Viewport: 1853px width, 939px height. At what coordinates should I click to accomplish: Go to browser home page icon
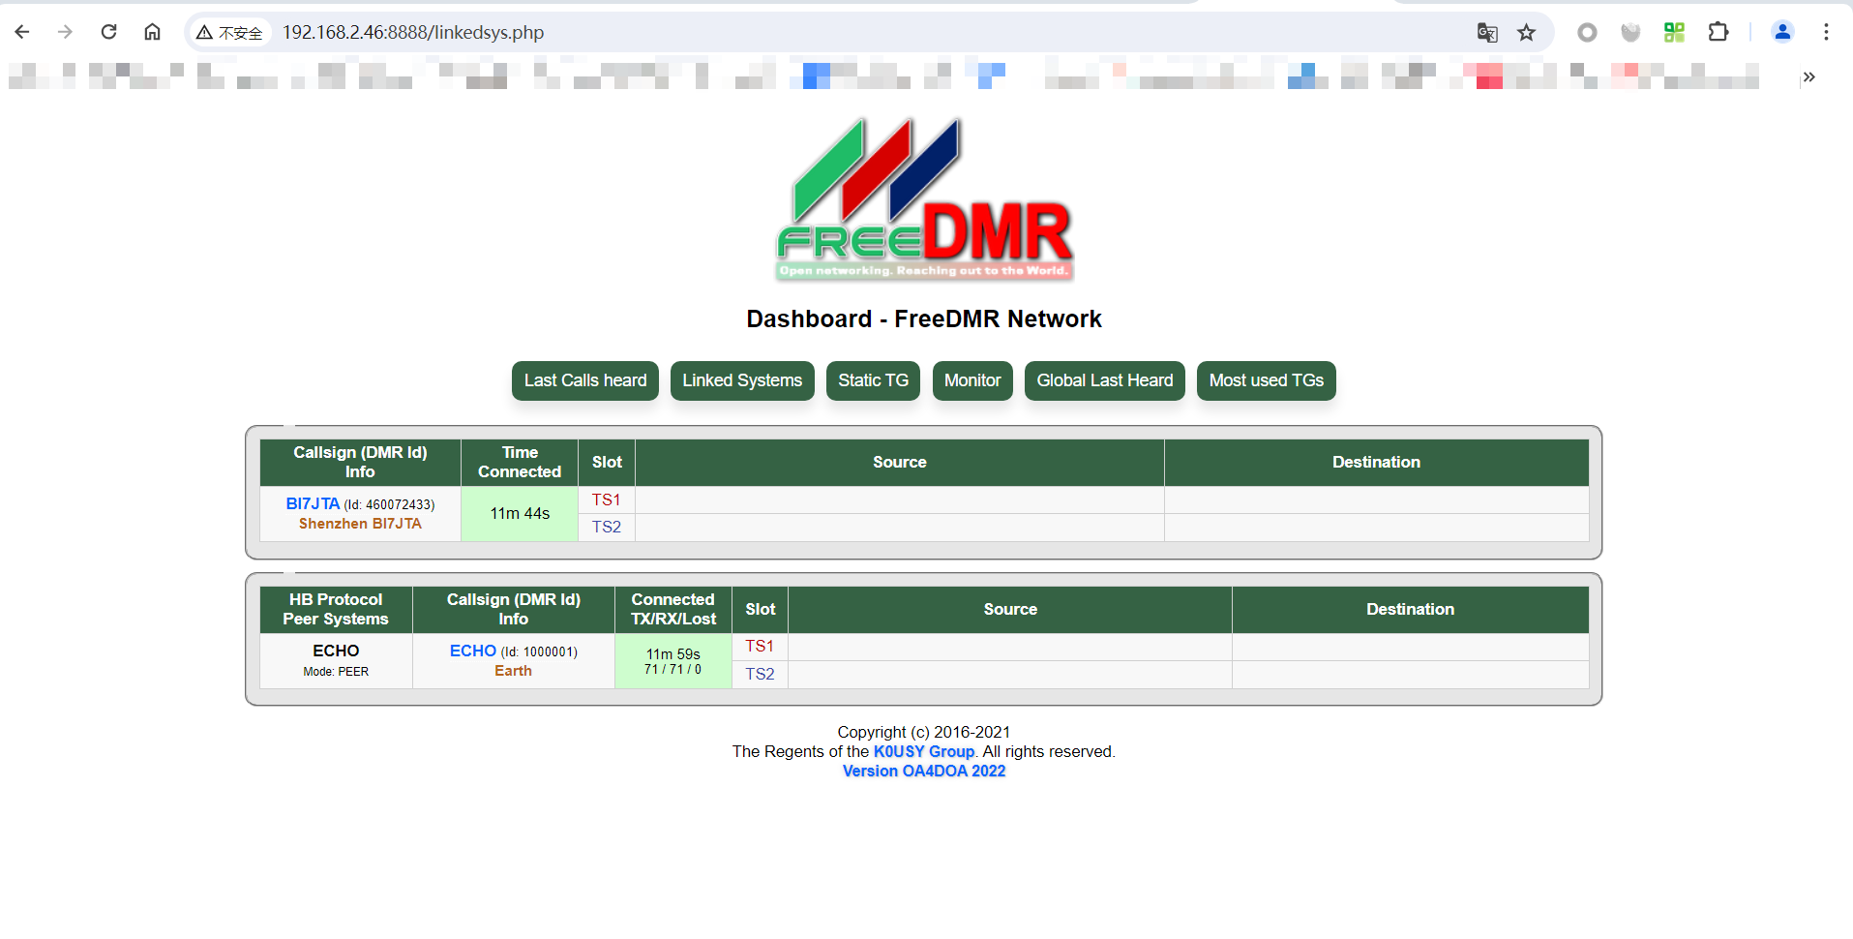[x=152, y=32]
